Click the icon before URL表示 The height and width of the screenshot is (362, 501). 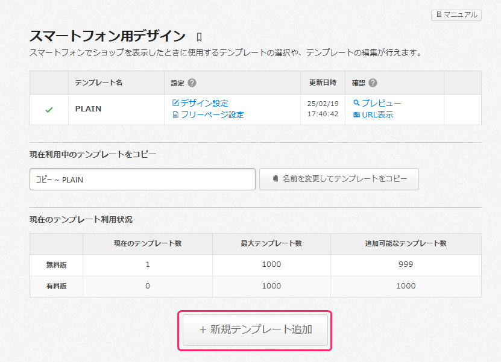356,114
